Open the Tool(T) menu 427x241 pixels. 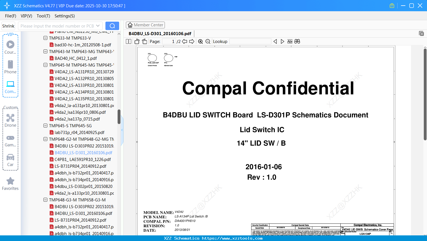click(x=43, y=16)
